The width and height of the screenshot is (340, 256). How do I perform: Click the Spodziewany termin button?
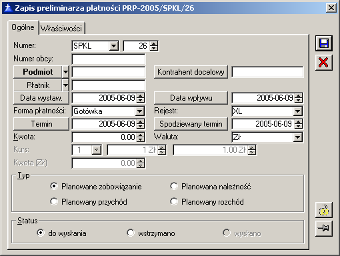pyautogui.click(x=191, y=124)
